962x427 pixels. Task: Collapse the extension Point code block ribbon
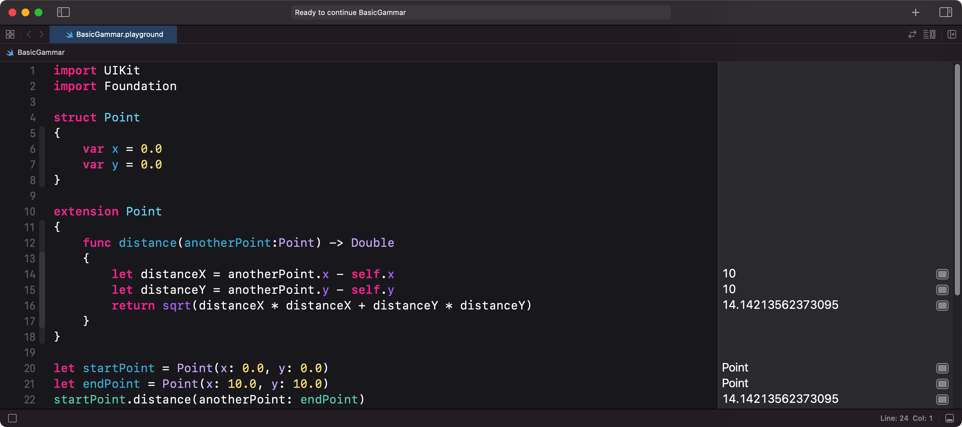(x=42, y=282)
